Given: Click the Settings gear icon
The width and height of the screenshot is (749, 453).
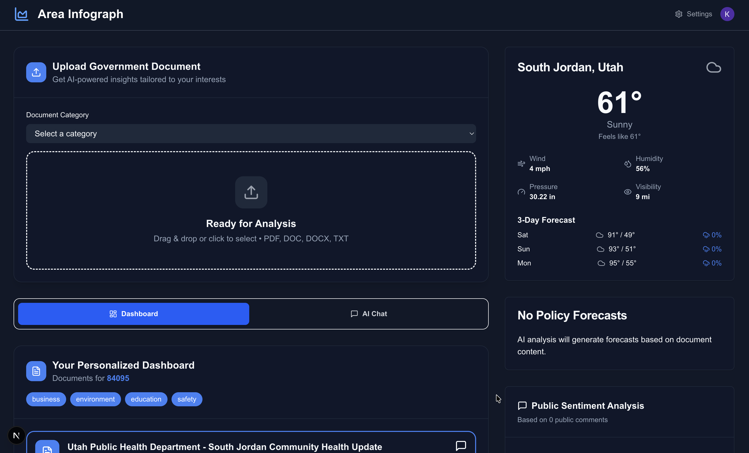Looking at the screenshot, I should point(679,14).
